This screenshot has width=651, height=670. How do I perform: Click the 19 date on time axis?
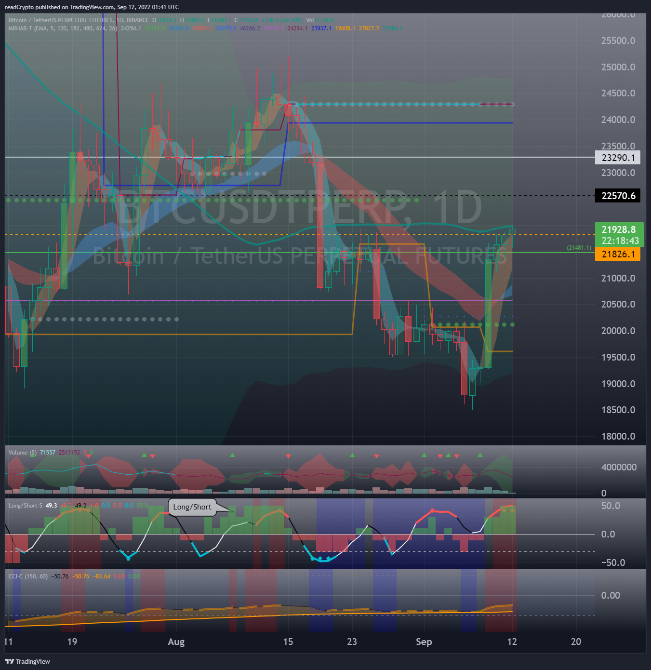click(72, 642)
